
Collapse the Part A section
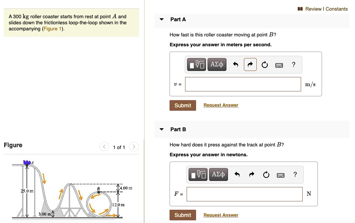coord(161,19)
